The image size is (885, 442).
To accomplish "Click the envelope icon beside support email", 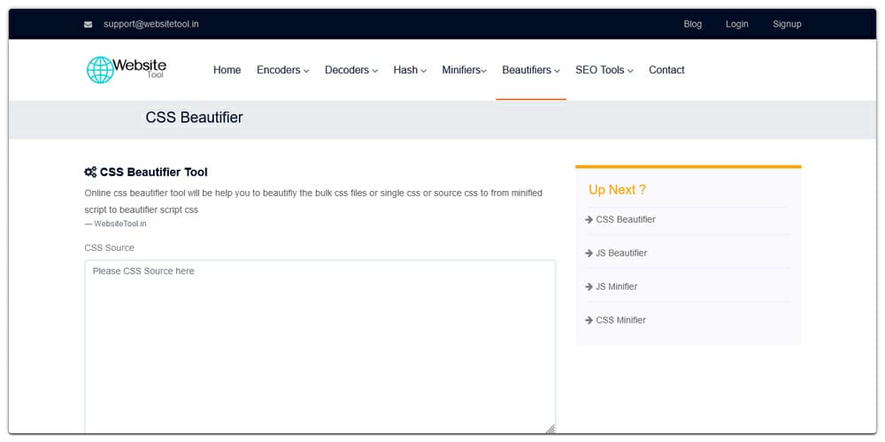I will point(88,24).
